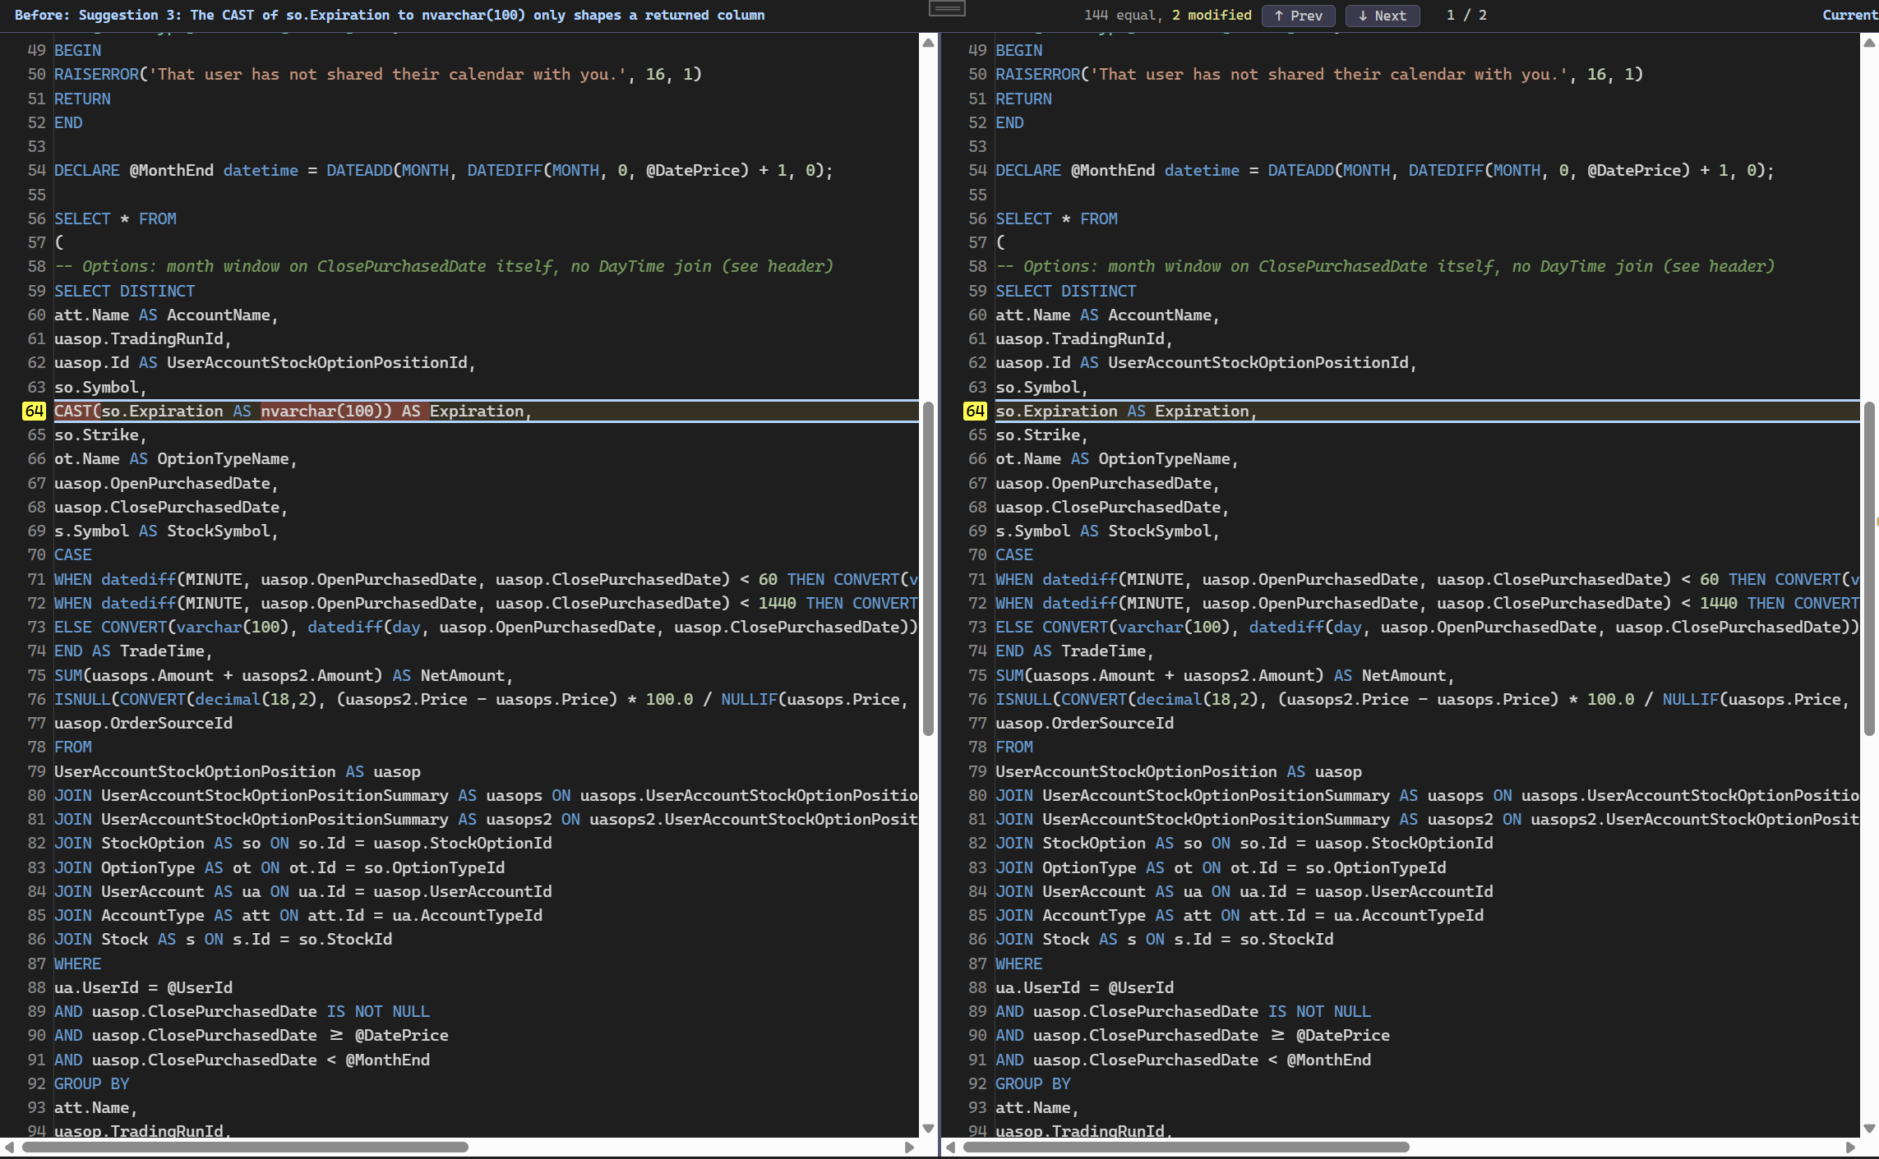Viewport: 1879px width, 1159px height.
Task: Jump to next difference with Next button
Action: pos(1383,16)
